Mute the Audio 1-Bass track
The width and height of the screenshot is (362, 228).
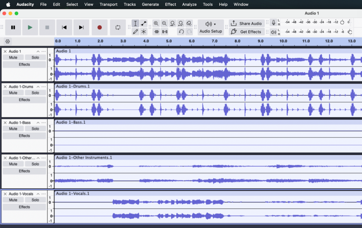coord(13,129)
